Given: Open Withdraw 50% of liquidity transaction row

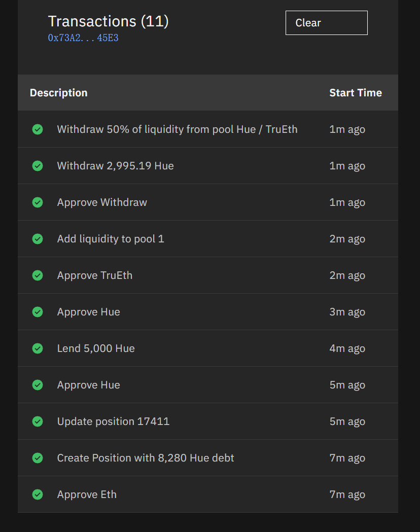Looking at the screenshot, I should (208, 129).
